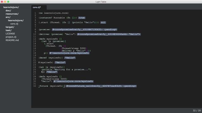Expand the target/ folder

point(10,27)
